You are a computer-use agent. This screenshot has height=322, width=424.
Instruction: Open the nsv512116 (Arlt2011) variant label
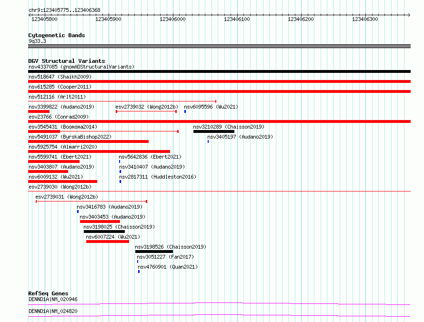click(57, 97)
